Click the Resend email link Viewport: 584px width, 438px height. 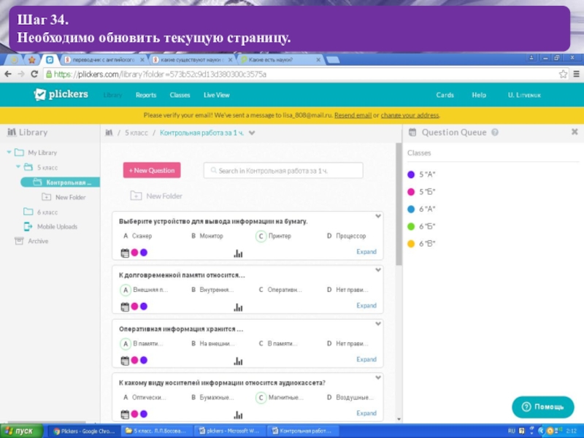[353, 115]
